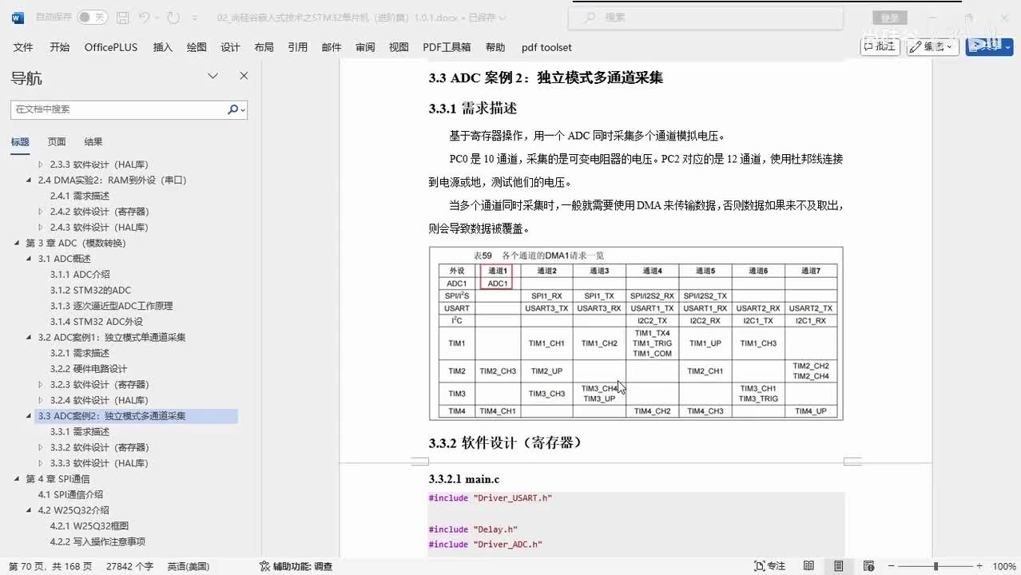The image size is (1021, 575).
Task: Click the 27842 个字 word count
Action: 129,566
